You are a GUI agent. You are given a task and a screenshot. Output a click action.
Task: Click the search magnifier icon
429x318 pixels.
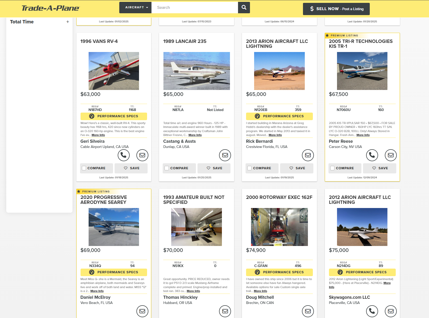(244, 8)
